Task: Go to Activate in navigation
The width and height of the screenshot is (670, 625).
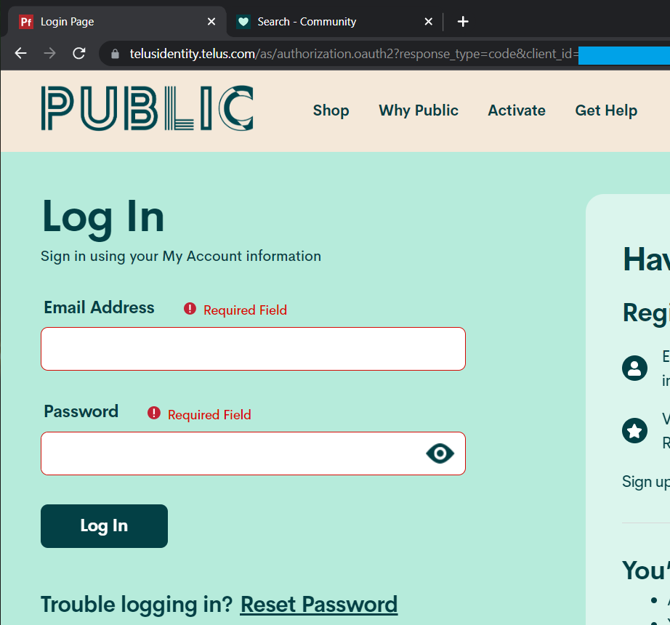Action: (x=517, y=110)
